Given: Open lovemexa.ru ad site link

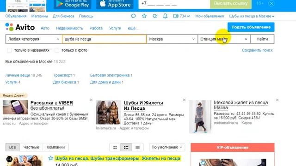Looking at the screenshot, I should coord(106,128).
